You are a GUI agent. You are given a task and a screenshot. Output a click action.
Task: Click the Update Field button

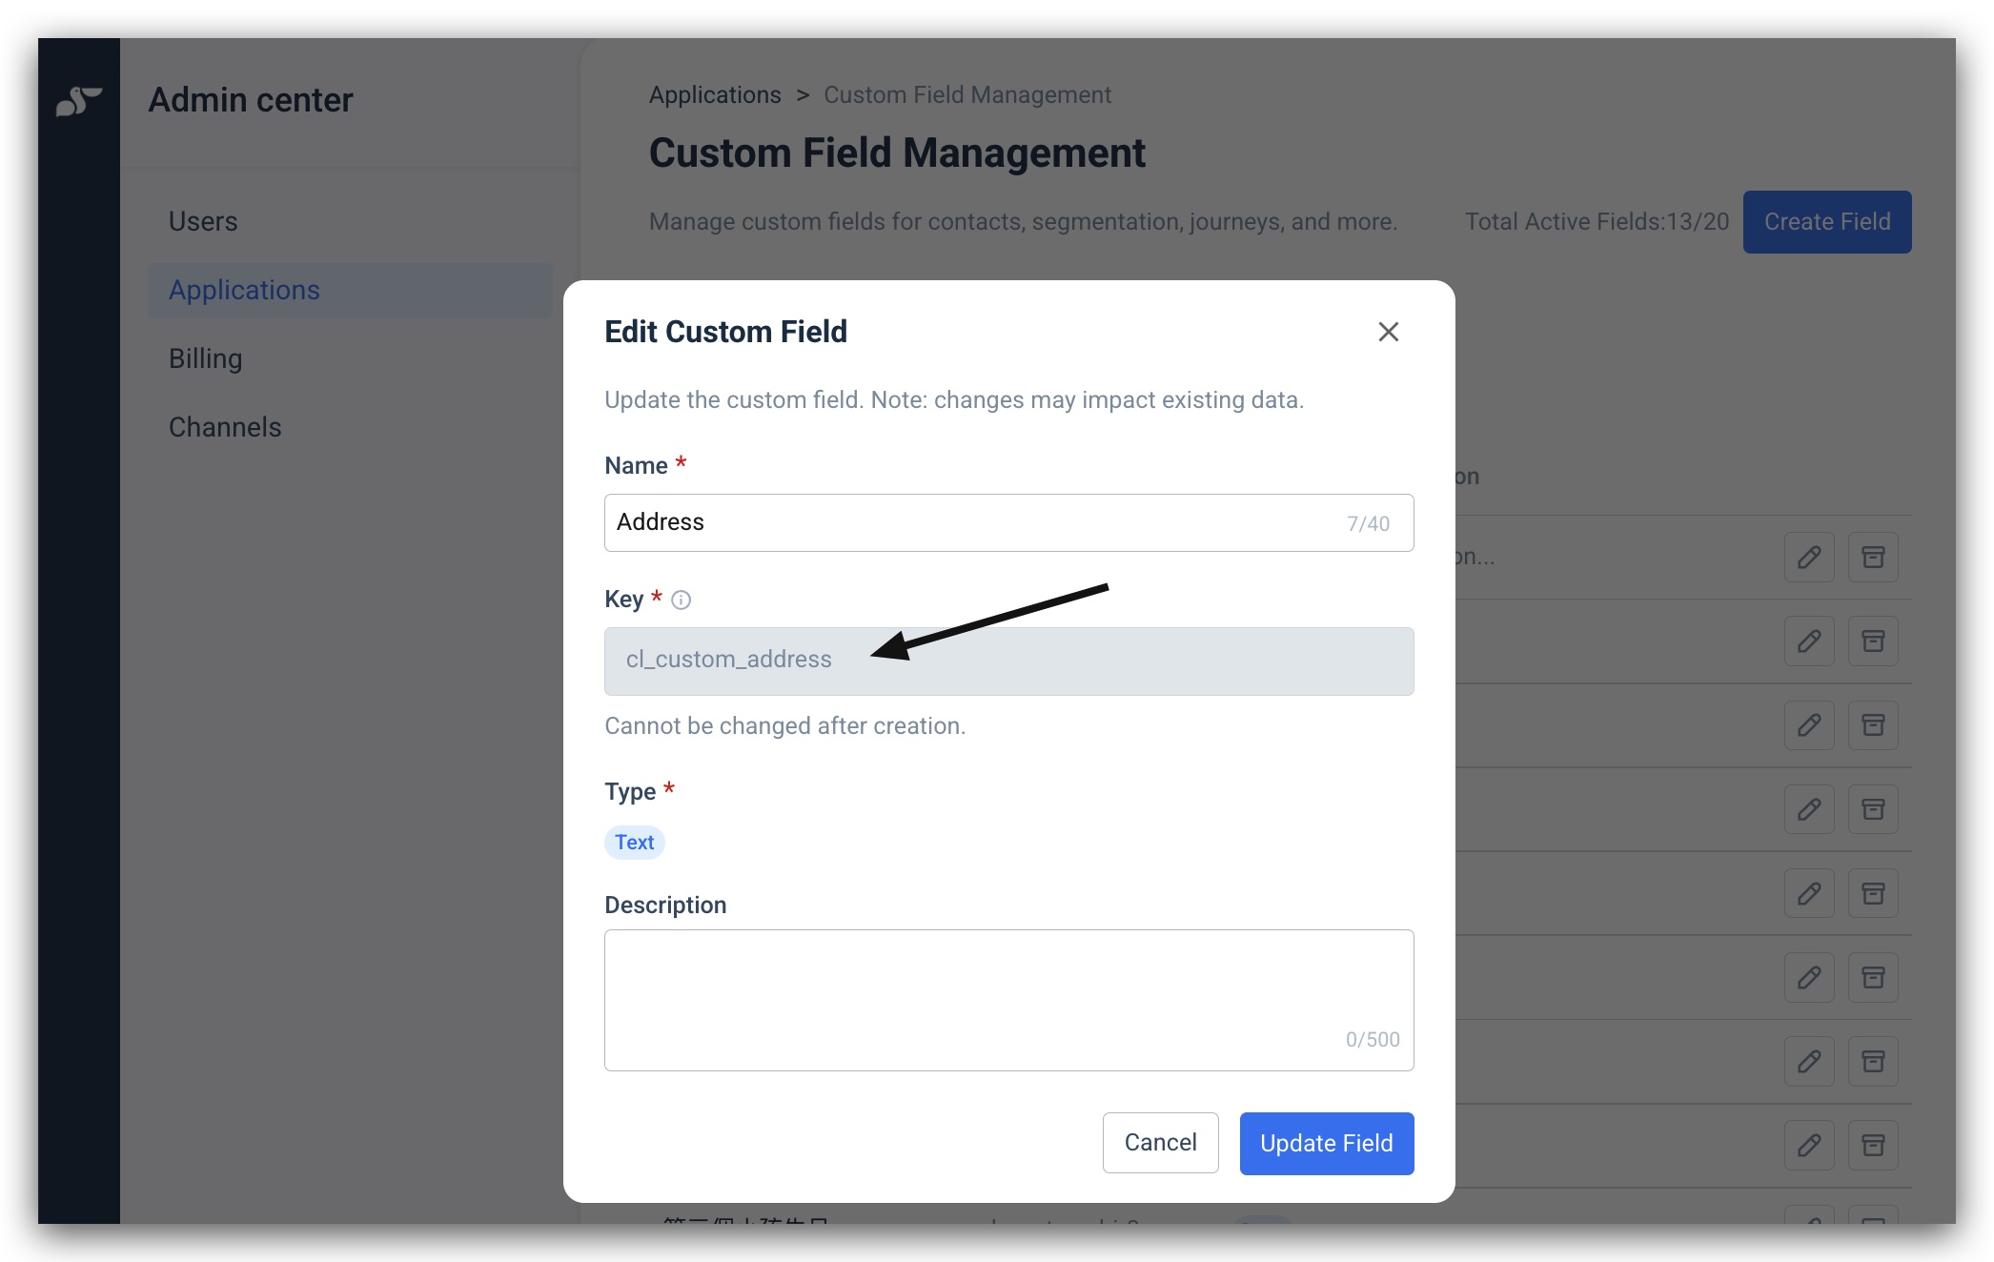tap(1327, 1143)
